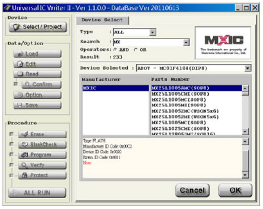
Task: Switch to the Device Select tab
Action: coord(103,21)
